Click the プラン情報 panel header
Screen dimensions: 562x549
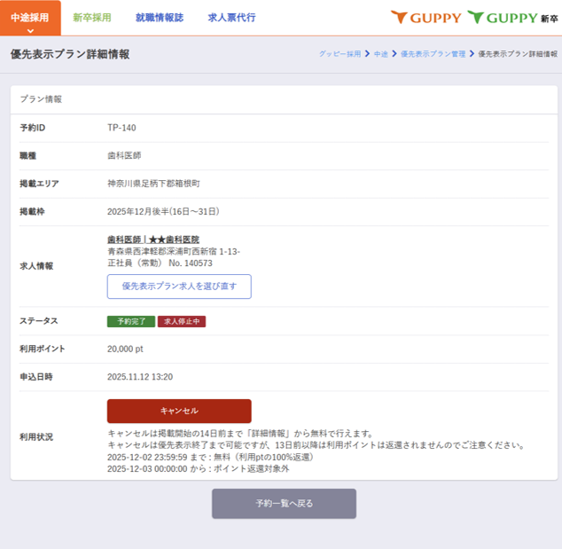click(x=41, y=99)
